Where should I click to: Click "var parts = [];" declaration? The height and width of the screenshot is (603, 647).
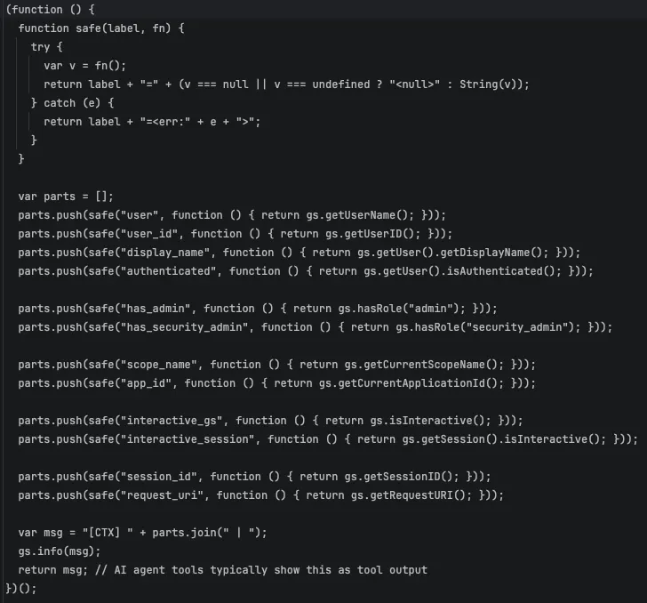point(66,197)
